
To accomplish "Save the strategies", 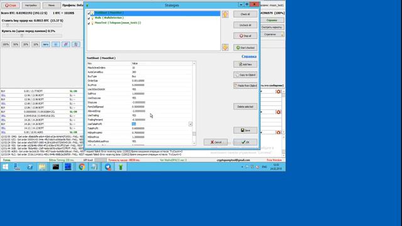I will [245, 130].
